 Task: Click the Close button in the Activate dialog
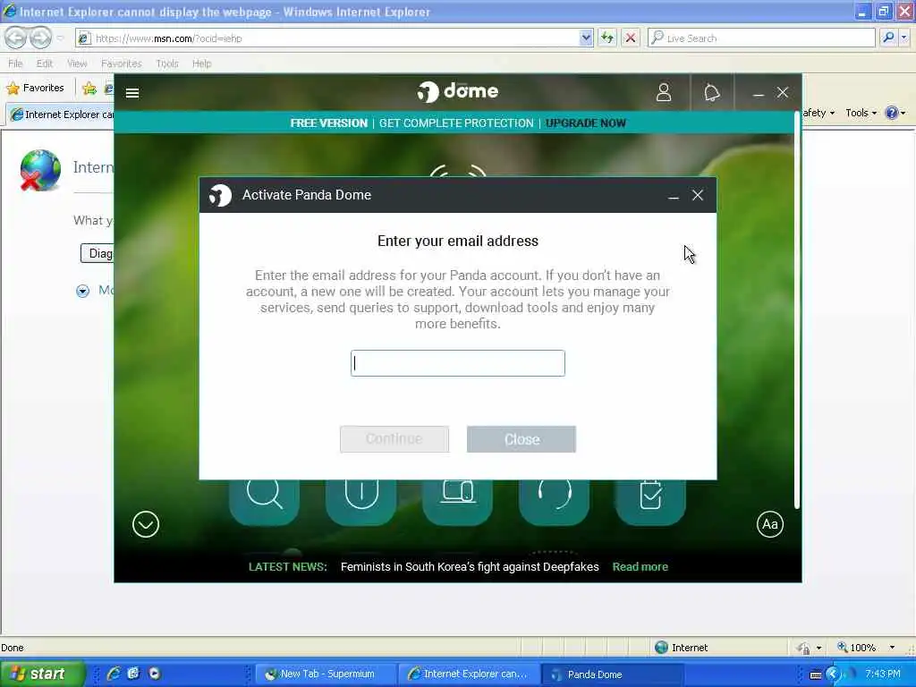[522, 438]
